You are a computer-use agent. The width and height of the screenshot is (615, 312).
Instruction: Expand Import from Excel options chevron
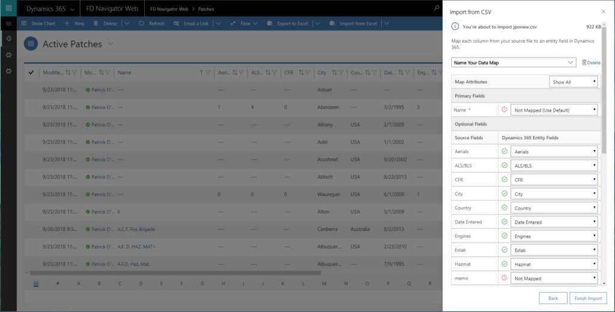point(386,23)
